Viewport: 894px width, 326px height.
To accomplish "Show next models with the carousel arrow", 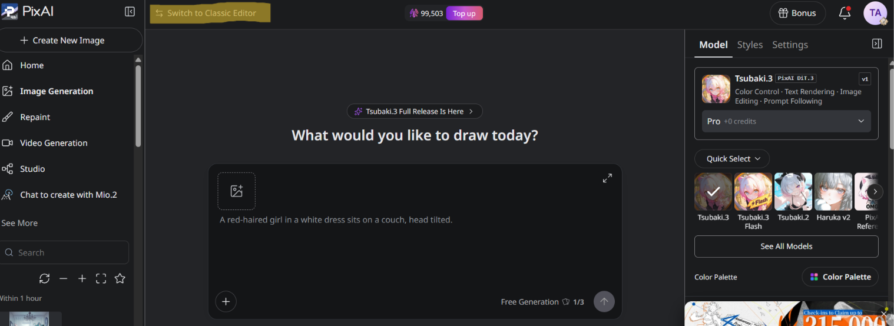I will coord(875,192).
